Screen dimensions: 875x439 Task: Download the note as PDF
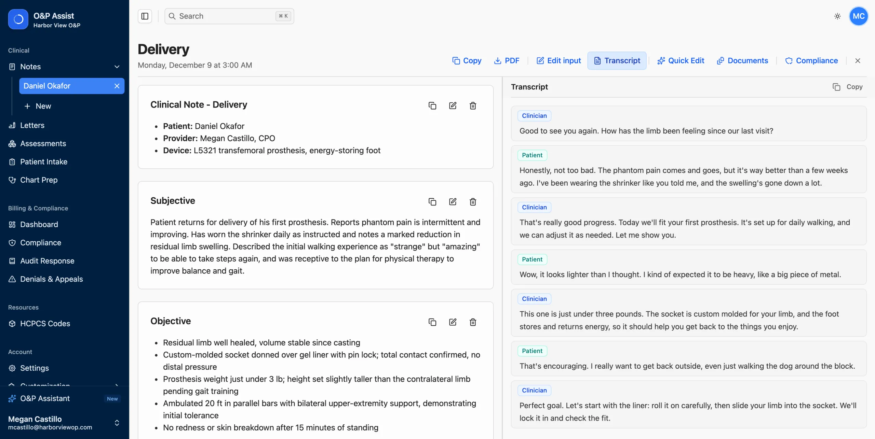tap(507, 61)
